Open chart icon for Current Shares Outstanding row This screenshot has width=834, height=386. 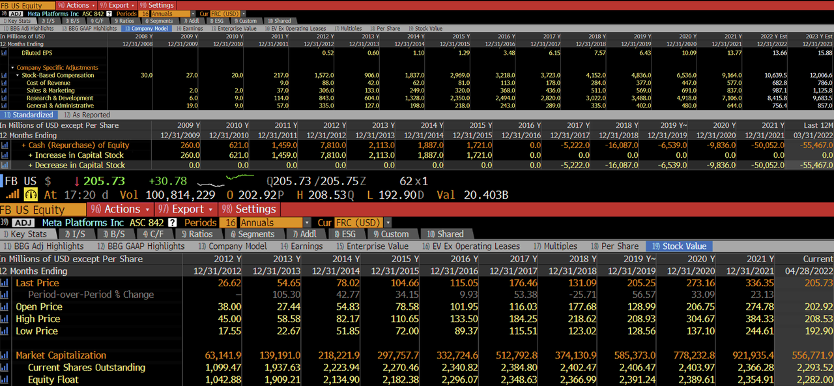[x=5, y=368]
